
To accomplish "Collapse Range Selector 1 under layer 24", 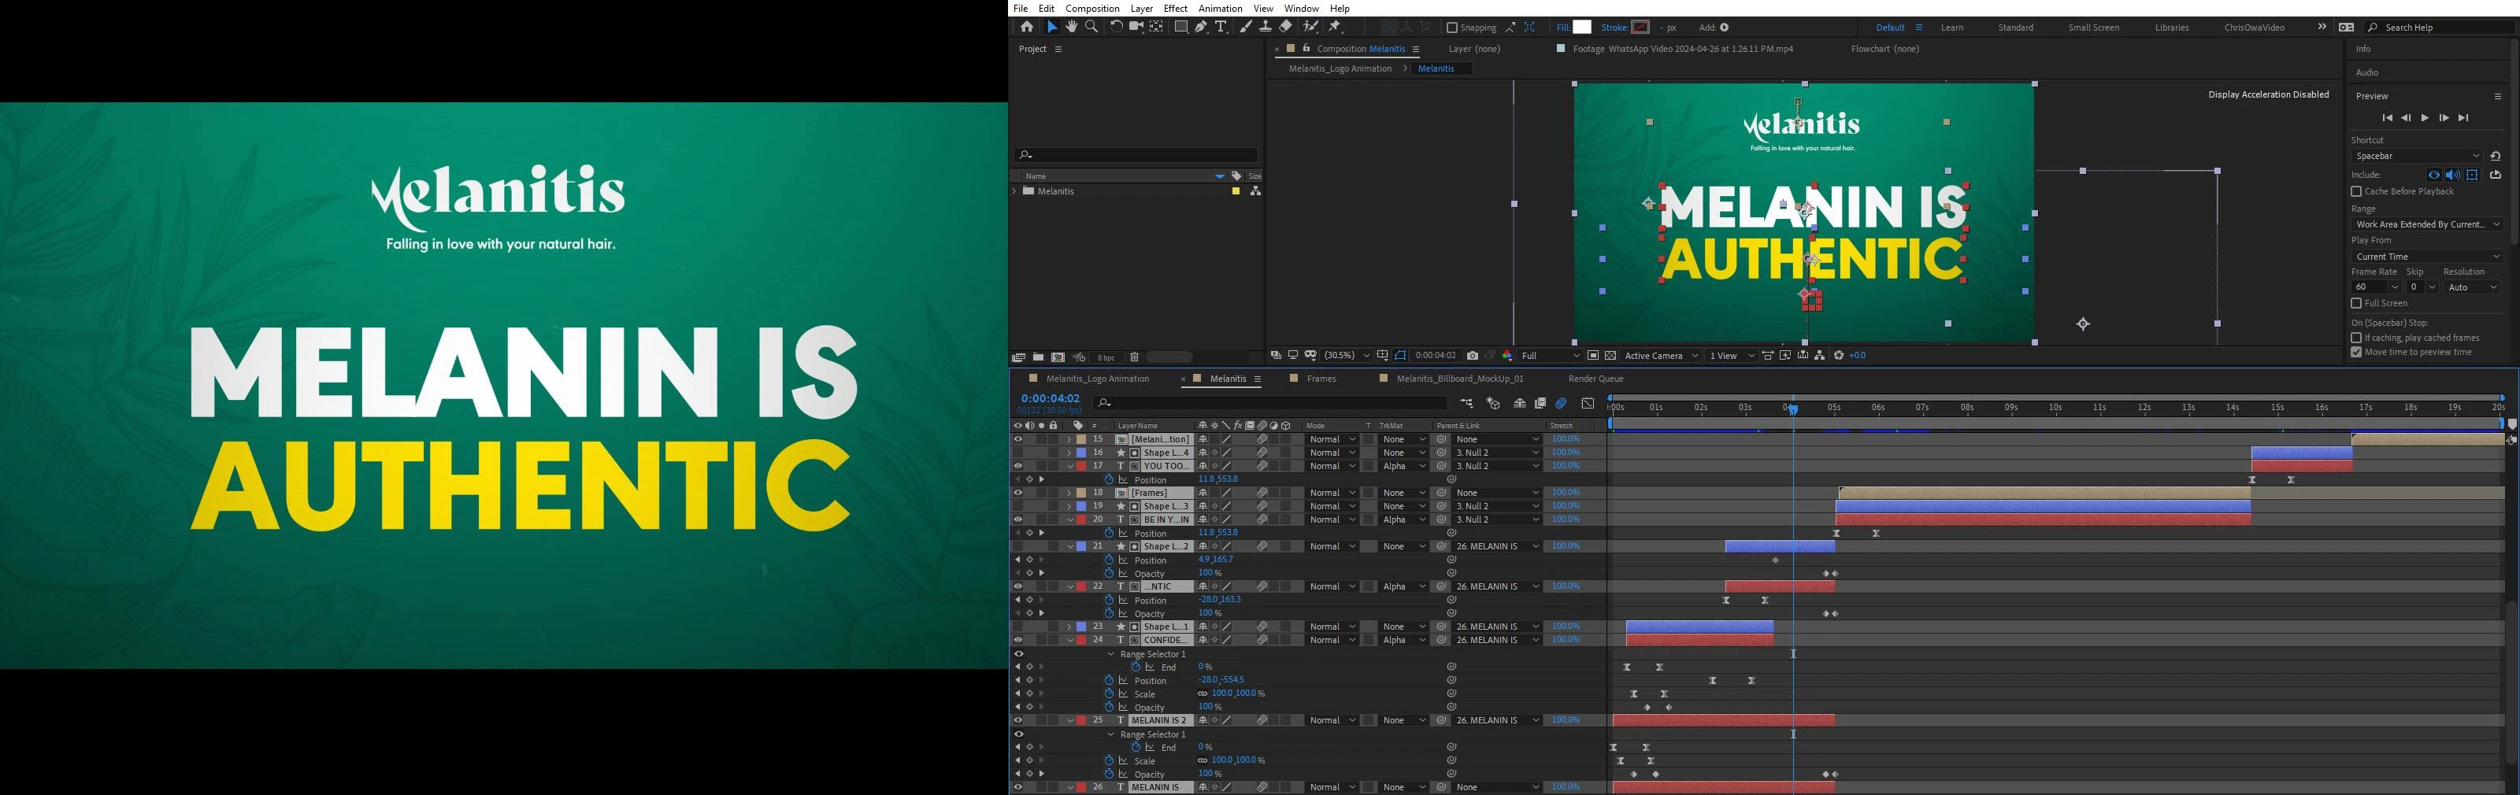I will tap(1111, 654).
